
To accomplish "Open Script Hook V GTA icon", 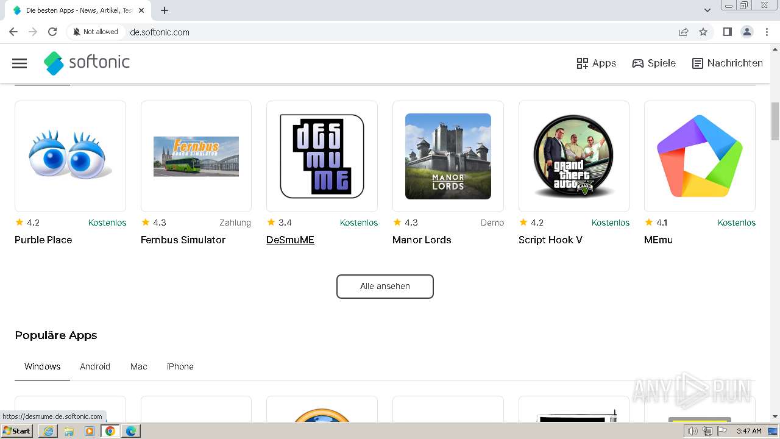I will tap(574, 156).
